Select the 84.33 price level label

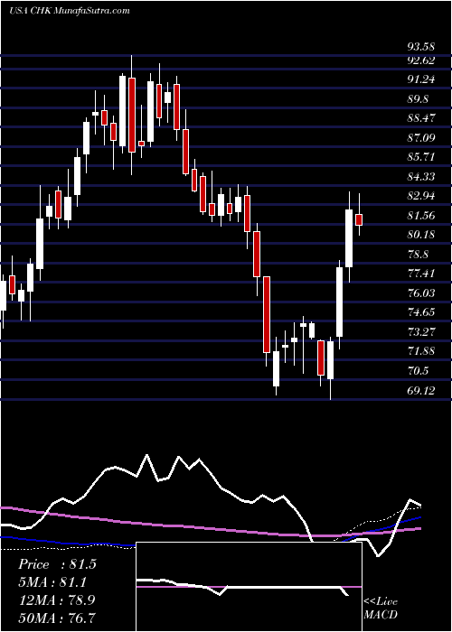[421, 177]
